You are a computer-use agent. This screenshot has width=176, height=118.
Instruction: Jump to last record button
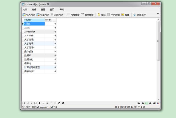click(x=35, y=103)
